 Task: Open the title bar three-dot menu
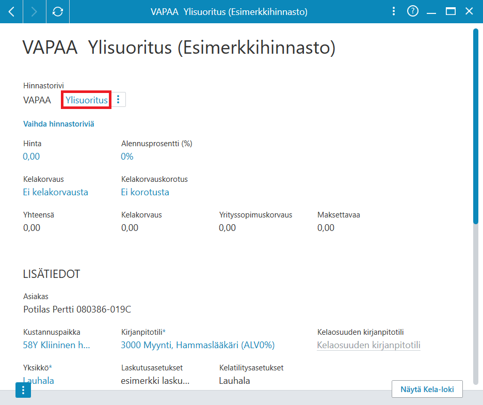[x=393, y=11]
